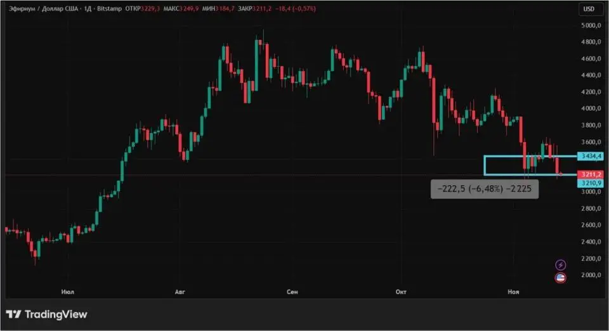Image resolution: width=609 pixels, height=331 pixels.
Task: Click the TradingView logo icon
Action: click(13, 314)
